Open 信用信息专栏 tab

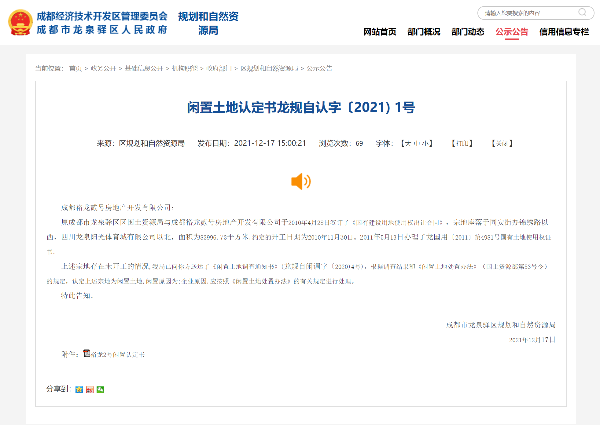click(x=564, y=32)
